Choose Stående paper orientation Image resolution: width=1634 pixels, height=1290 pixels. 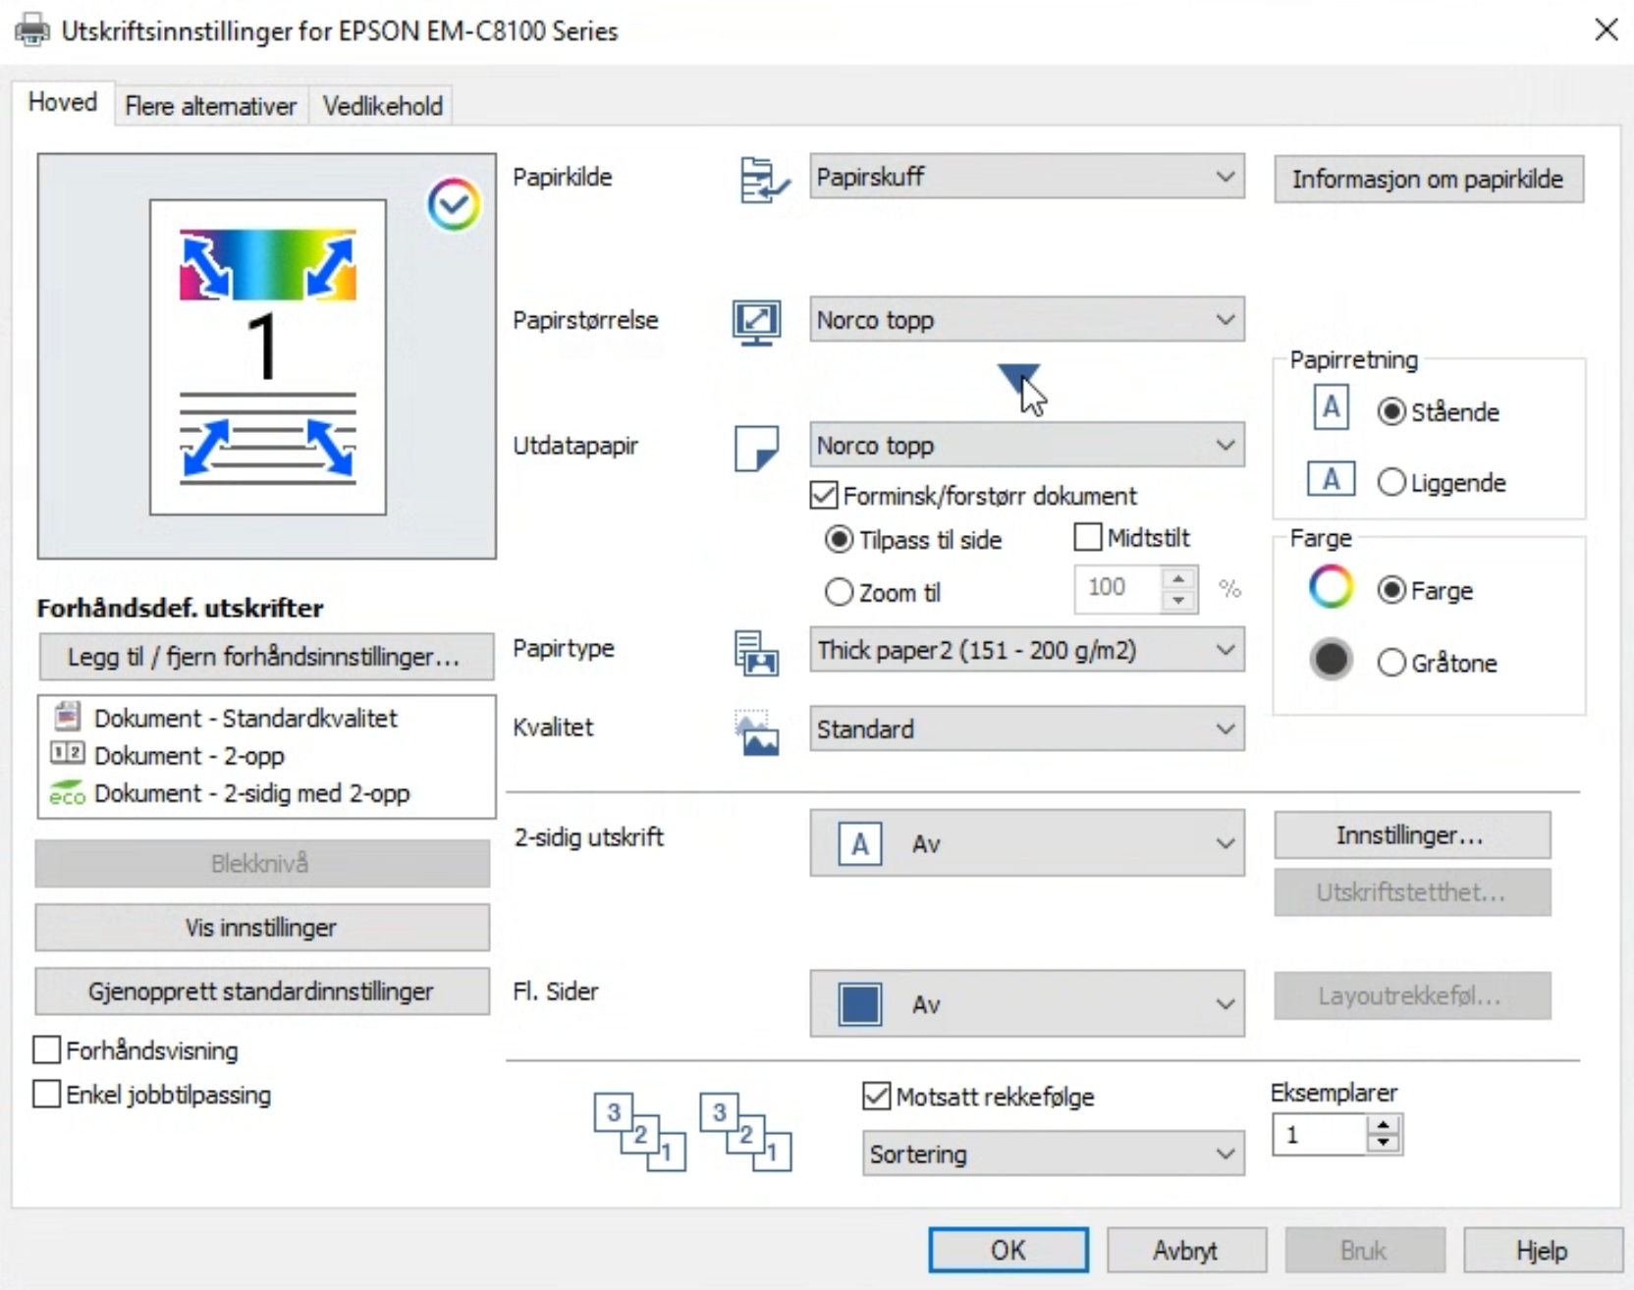tap(1390, 411)
